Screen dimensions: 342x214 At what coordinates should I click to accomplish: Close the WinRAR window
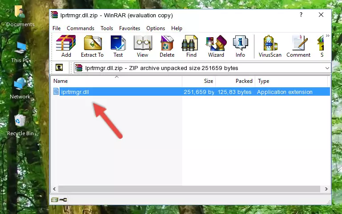click(x=321, y=15)
